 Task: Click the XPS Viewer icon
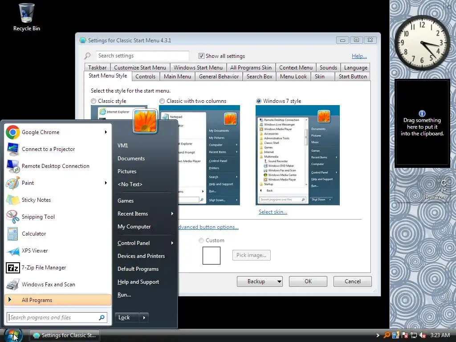pyautogui.click(x=13, y=251)
